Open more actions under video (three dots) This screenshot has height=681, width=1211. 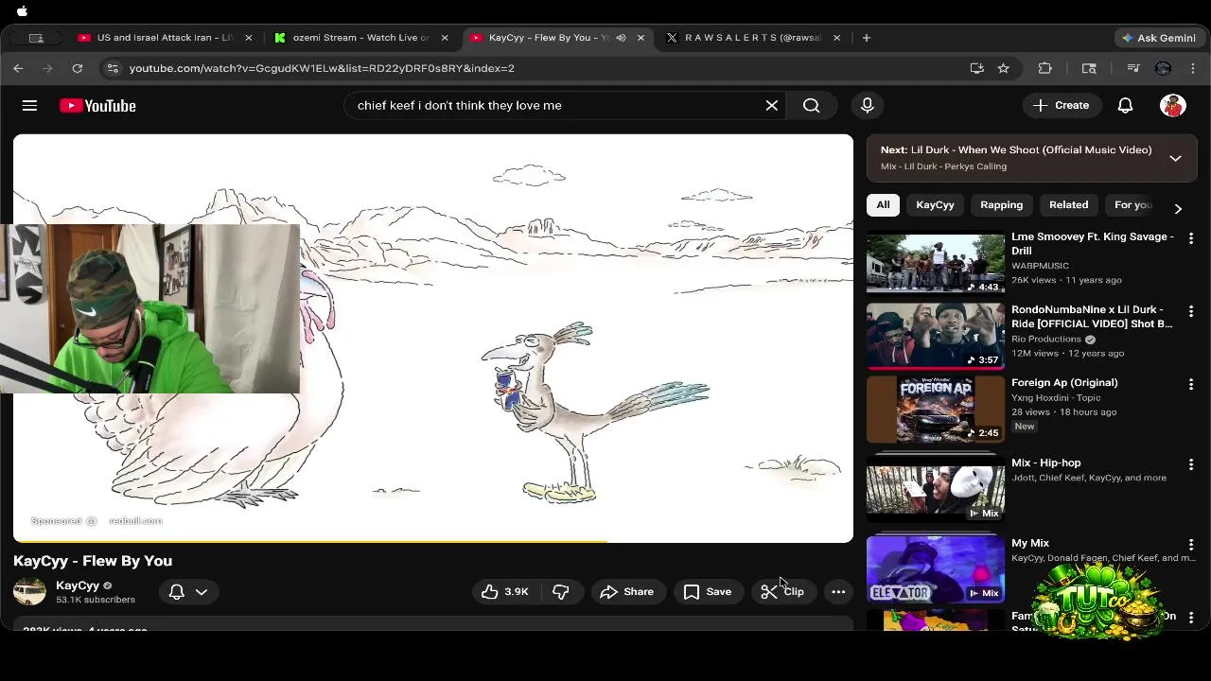[838, 592]
